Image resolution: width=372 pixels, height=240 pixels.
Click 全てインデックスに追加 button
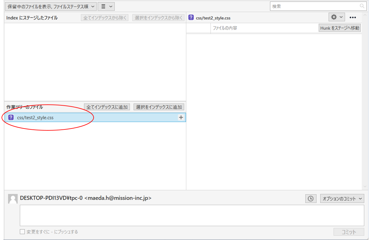[x=107, y=107]
